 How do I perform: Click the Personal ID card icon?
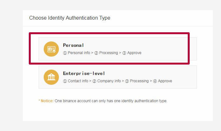pyautogui.click(x=51, y=49)
